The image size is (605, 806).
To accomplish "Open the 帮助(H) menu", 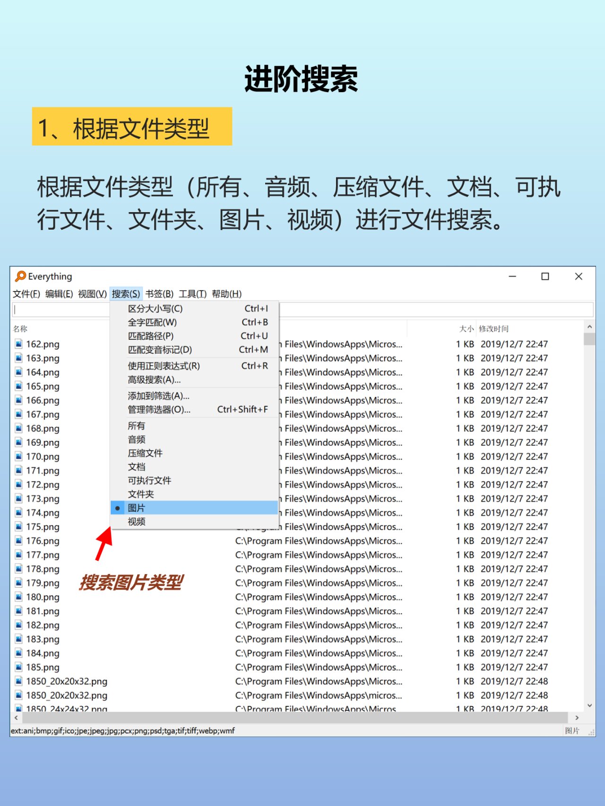I will [x=226, y=294].
